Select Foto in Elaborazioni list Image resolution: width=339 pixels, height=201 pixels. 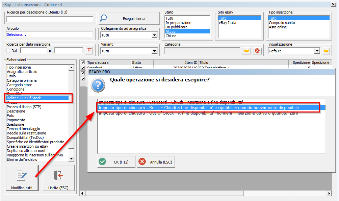point(10,116)
